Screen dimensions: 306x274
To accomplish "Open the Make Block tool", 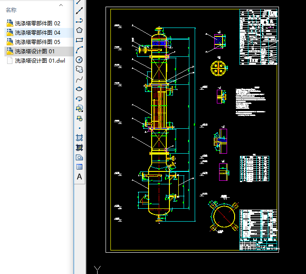I will coord(79,118).
